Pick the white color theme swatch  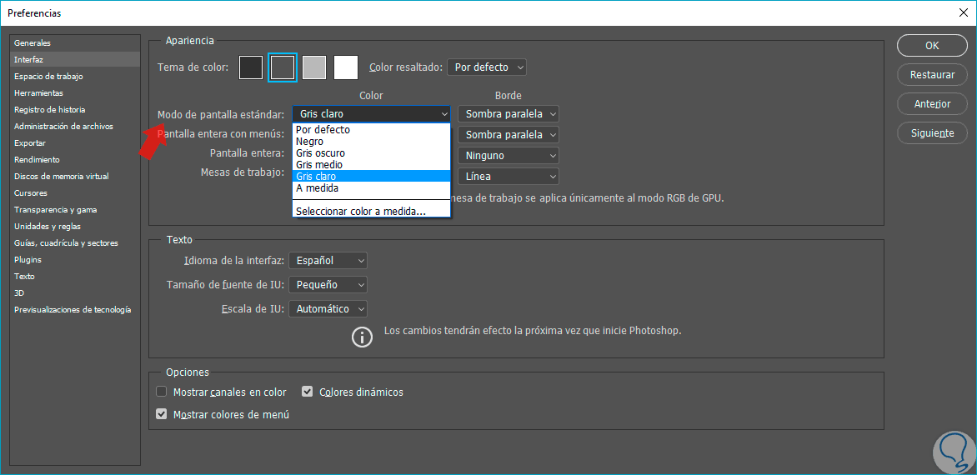(x=346, y=67)
